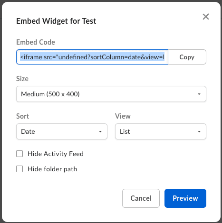Click the View field label
Viewport: 222px width, 223px height.
[x=123, y=116]
